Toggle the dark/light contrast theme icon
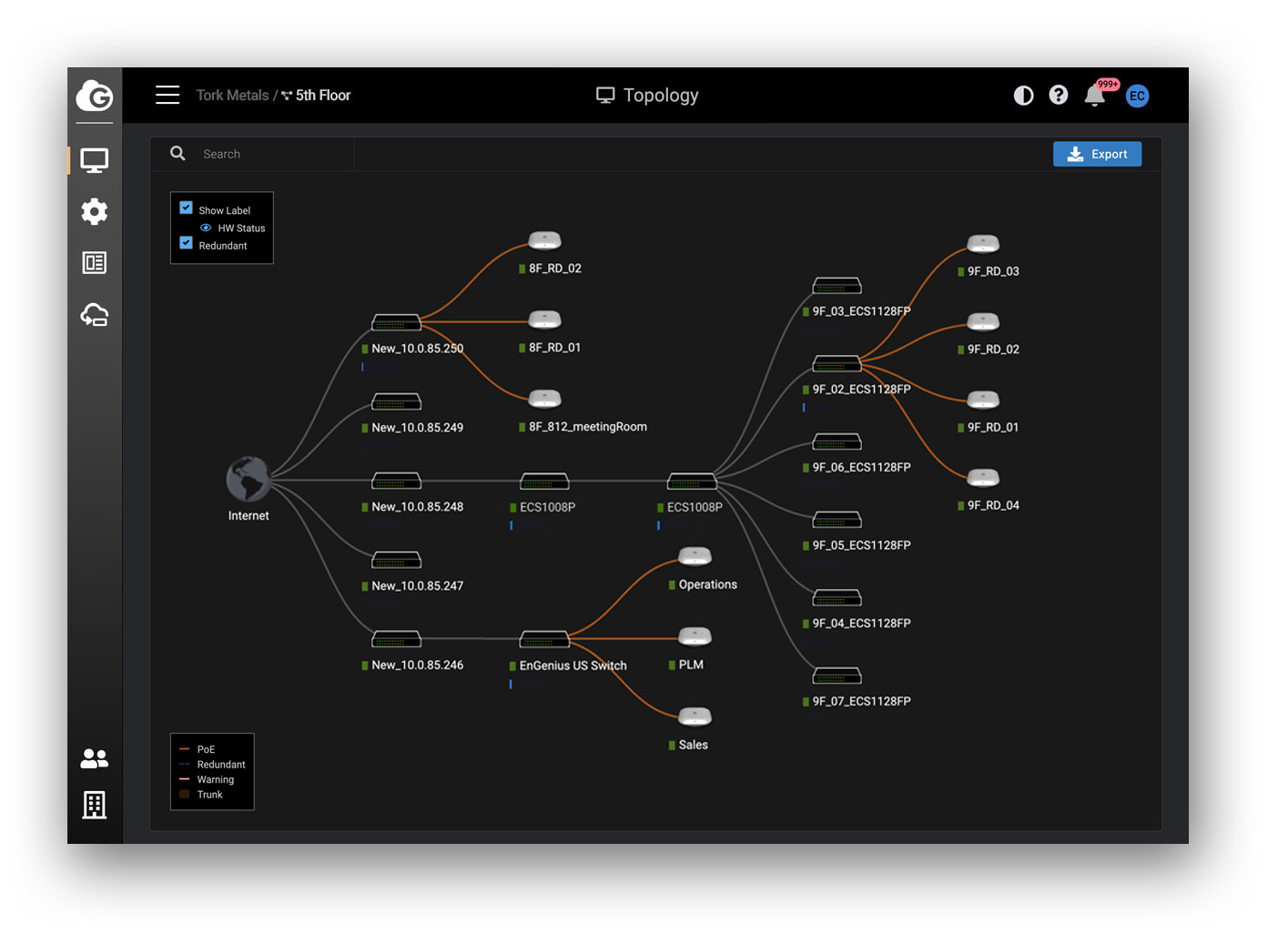Viewport: 1278px width, 934px height. (1023, 96)
